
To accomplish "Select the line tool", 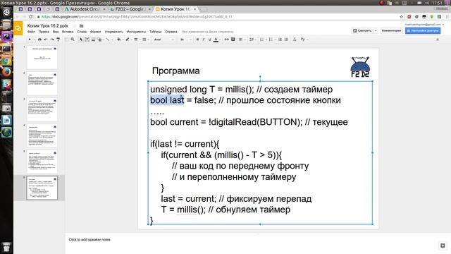I will tap(108, 40).
